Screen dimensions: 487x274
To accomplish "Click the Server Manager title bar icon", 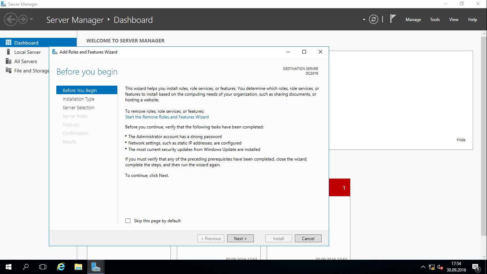I will pyautogui.click(x=4, y=4).
